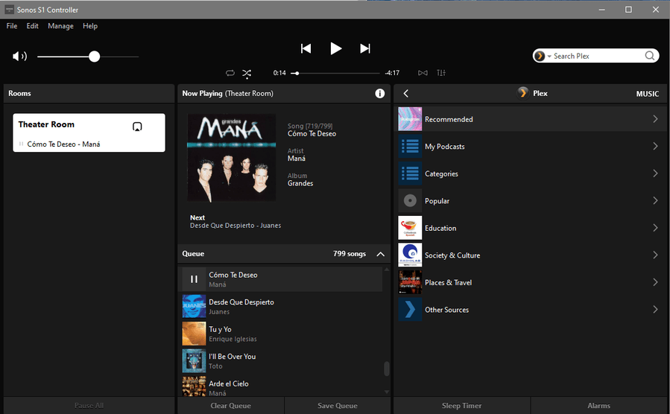Click the Sonos app icon in title bar

click(9, 10)
